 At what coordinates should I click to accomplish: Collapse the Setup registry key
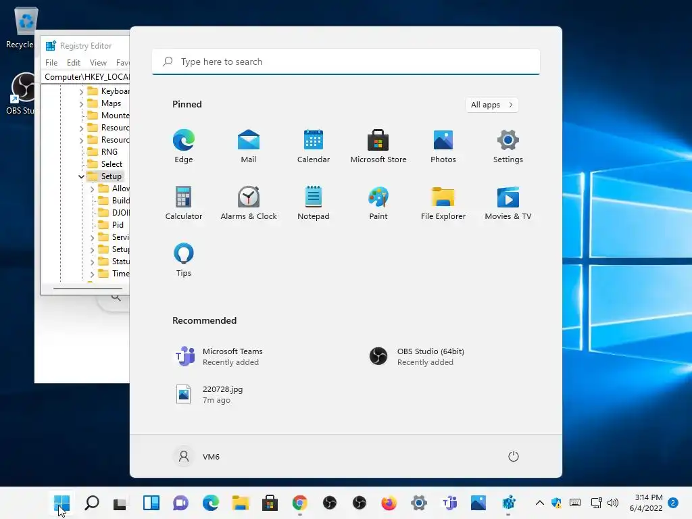pos(81,176)
